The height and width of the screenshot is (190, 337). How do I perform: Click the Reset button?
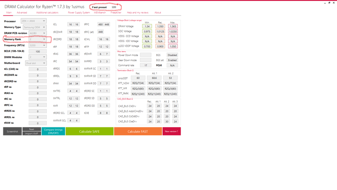(32, 129)
